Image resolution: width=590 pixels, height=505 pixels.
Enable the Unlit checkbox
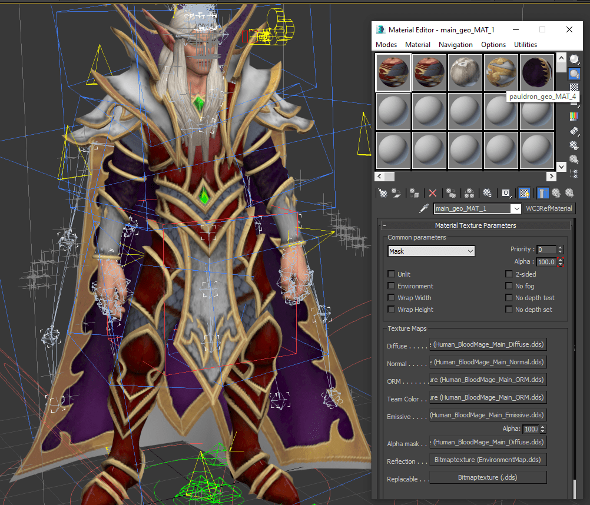coord(392,274)
